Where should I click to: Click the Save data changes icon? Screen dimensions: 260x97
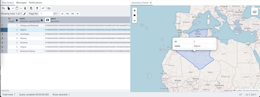coord(31,8)
